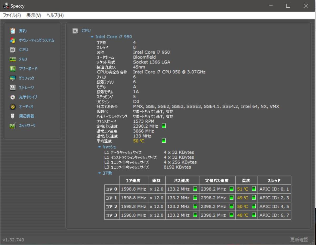
Task: Collapse the コア数 table section
Action: [x=99, y=173]
